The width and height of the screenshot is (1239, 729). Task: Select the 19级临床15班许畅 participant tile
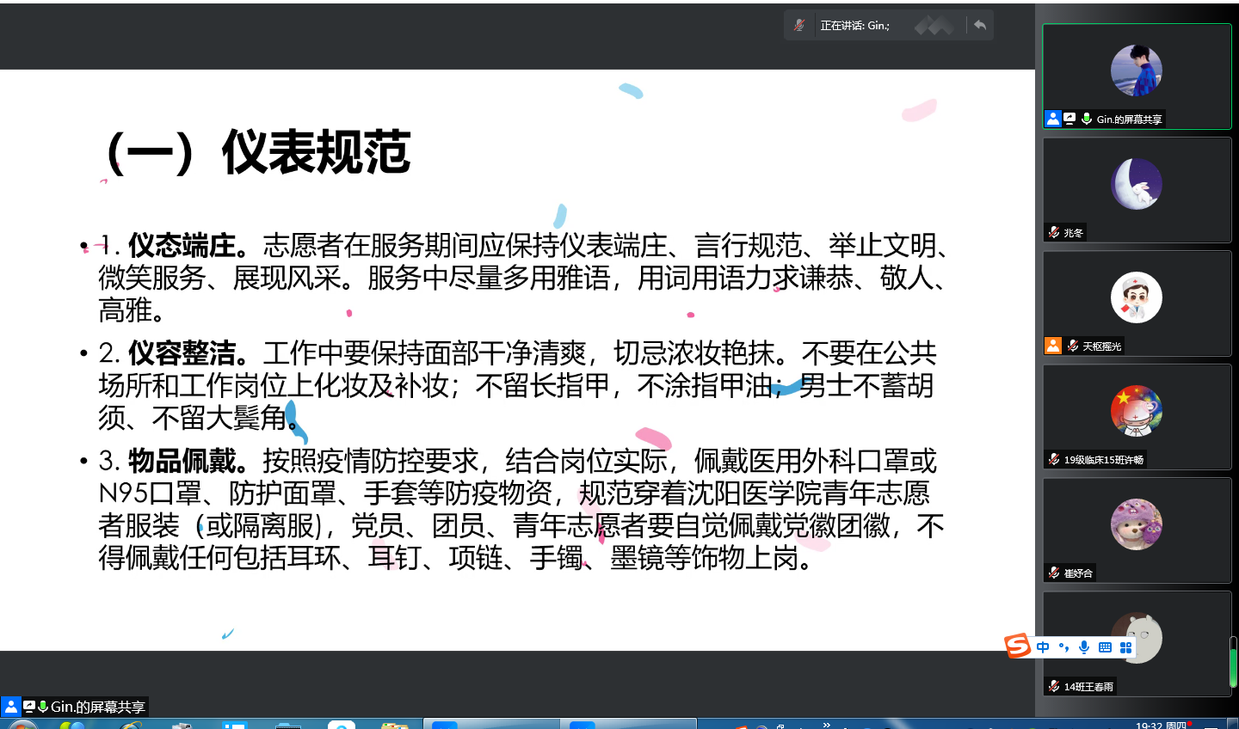pyautogui.click(x=1137, y=417)
